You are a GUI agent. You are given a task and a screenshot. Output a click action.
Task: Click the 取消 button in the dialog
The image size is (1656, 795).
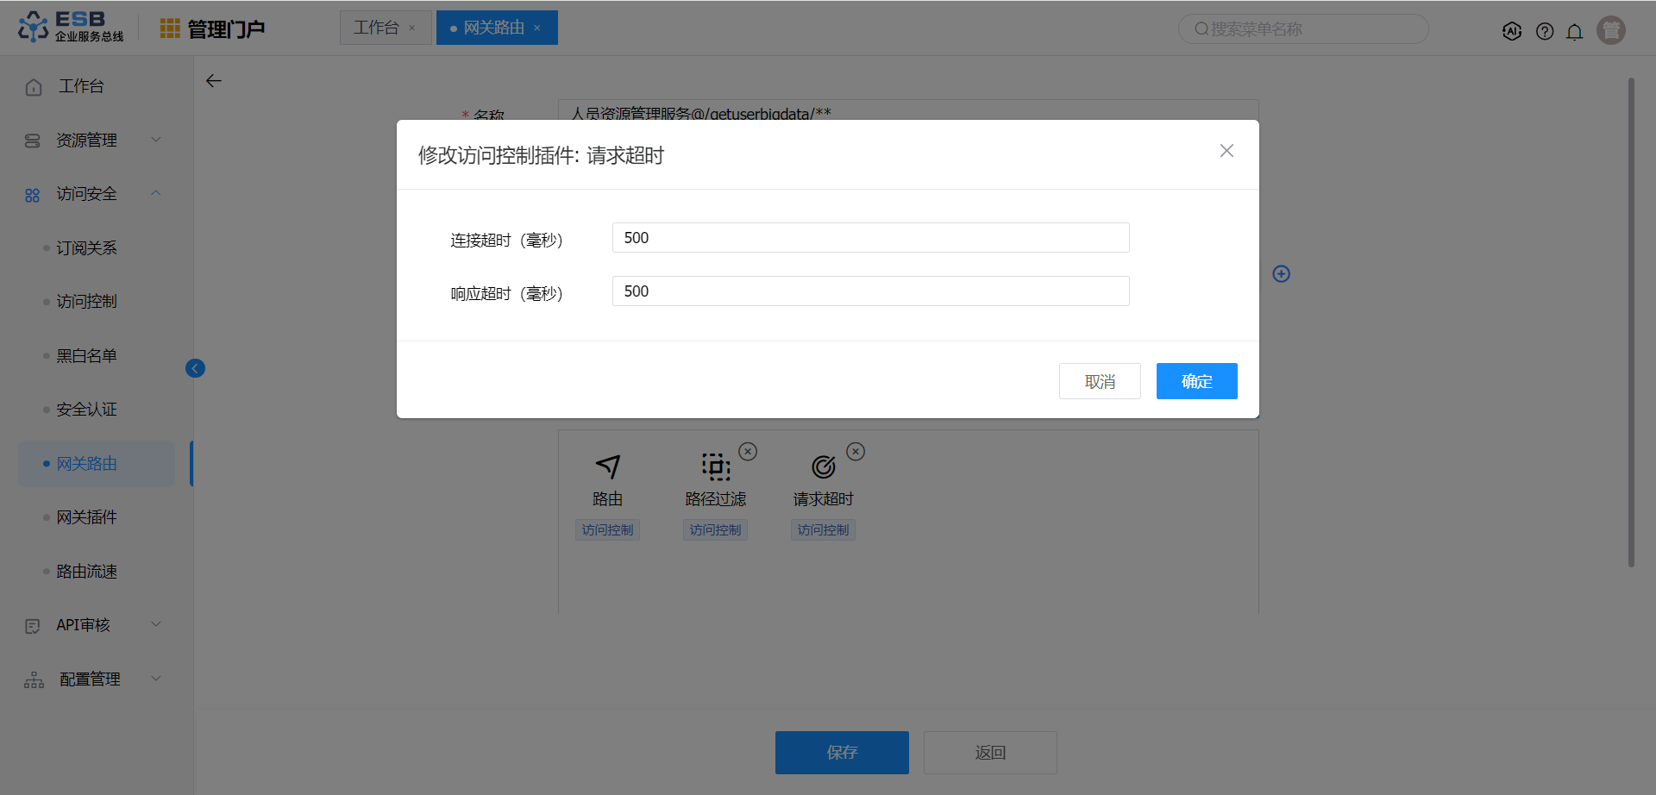click(1100, 381)
